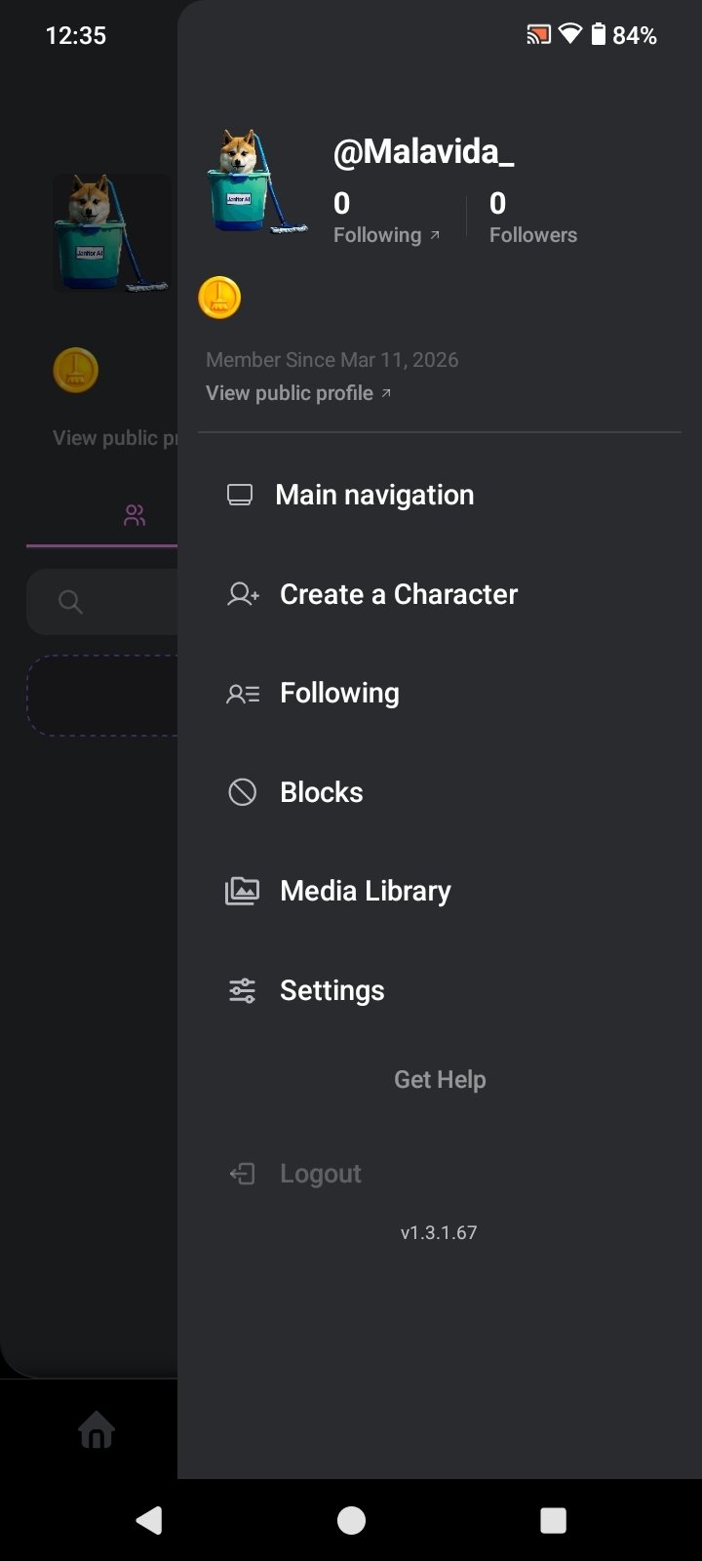Viewport: 702px width, 1561px height.
Task: Tap the Following list icon
Action: tap(243, 694)
